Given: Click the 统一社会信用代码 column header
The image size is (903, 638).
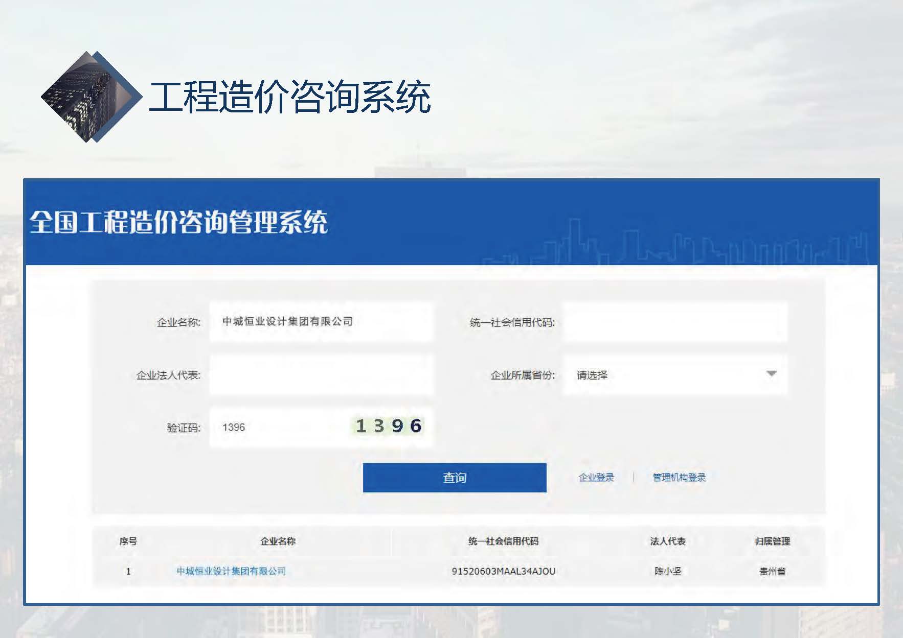Looking at the screenshot, I should pos(503,541).
